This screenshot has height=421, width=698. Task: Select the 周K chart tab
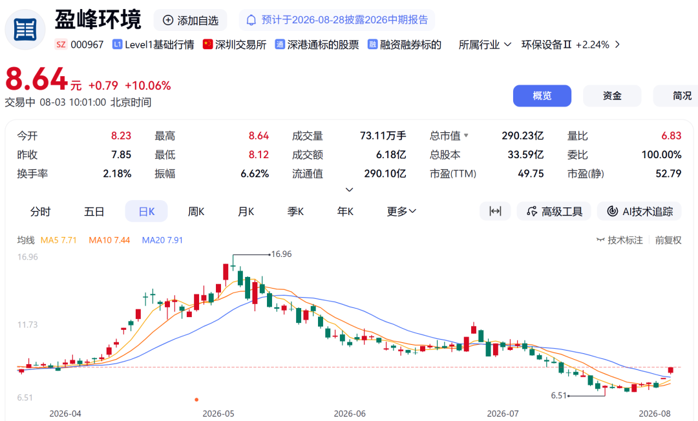point(196,211)
